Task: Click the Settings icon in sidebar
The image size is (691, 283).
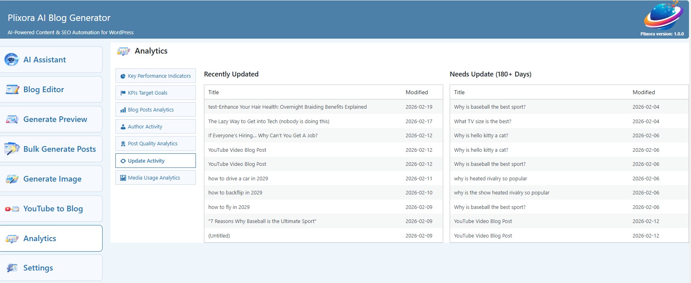Action: (12, 268)
